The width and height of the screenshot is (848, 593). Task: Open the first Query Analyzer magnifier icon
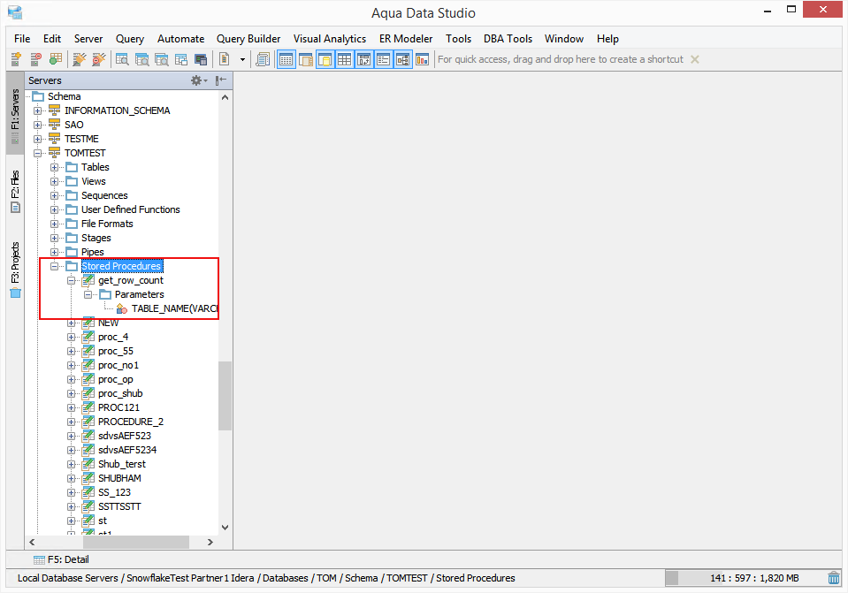(x=122, y=59)
